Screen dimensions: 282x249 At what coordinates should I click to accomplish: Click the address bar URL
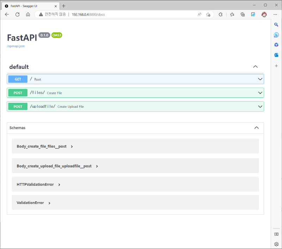coord(88,14)
